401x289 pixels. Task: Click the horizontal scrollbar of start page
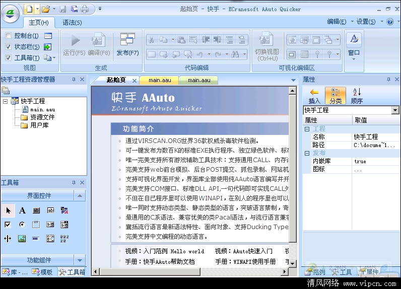pyautogui.click(x=189, y=271)
